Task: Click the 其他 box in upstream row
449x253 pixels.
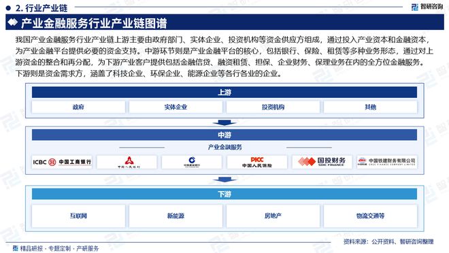Action: pos(371,107)
